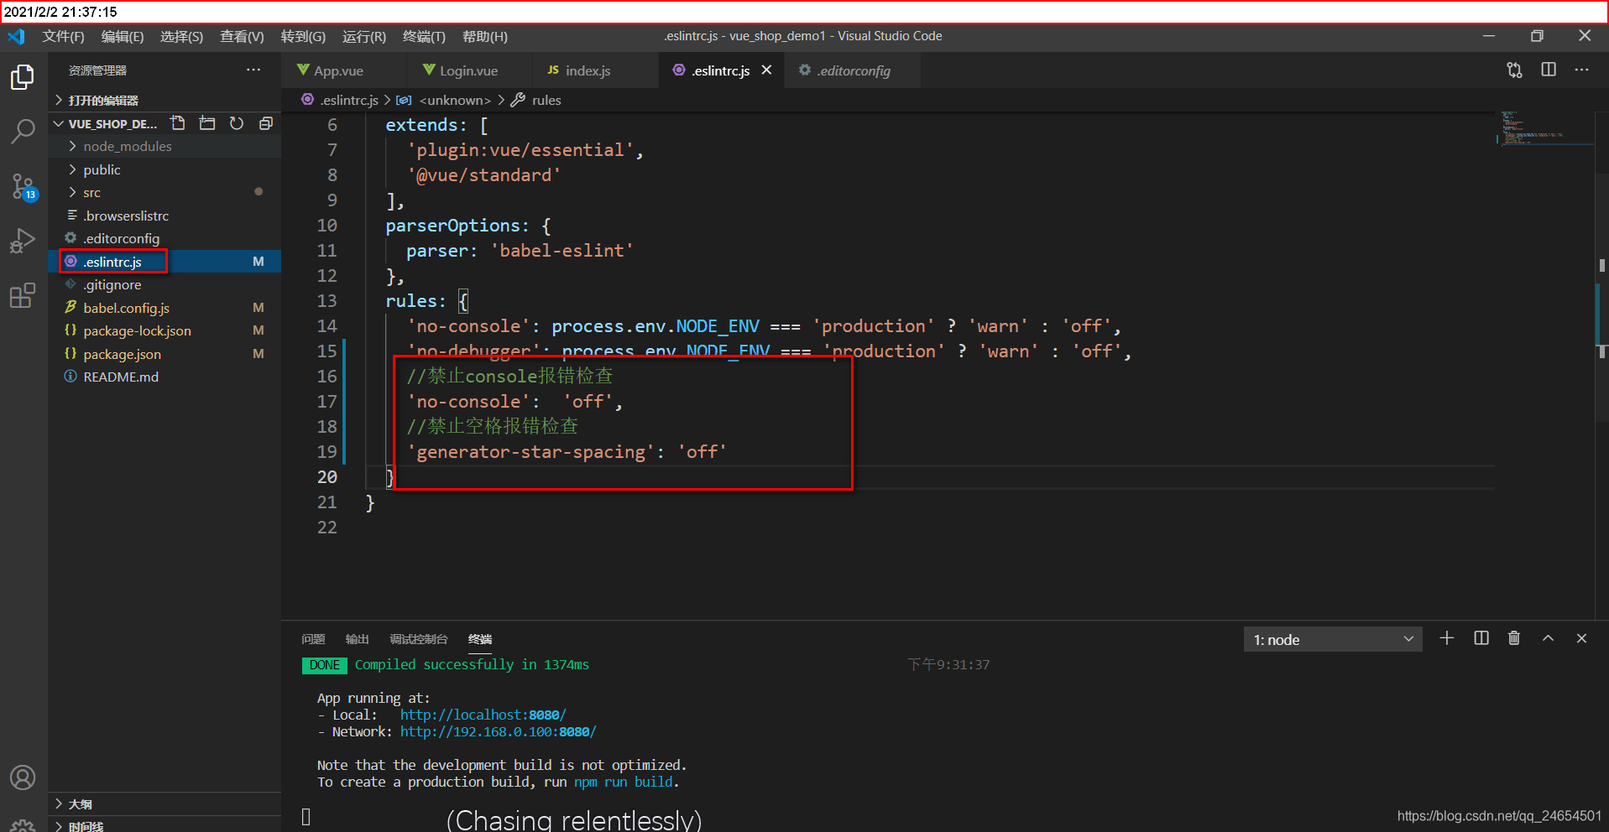Viewport: 1609px width, 832px height.
Task: Click the New File icon in explorer header
Action: pyautogui.click(x=178, y=123)
